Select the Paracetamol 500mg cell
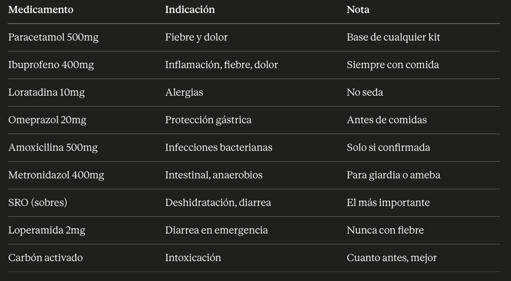 pyautogui.click(x=53, y=37)
